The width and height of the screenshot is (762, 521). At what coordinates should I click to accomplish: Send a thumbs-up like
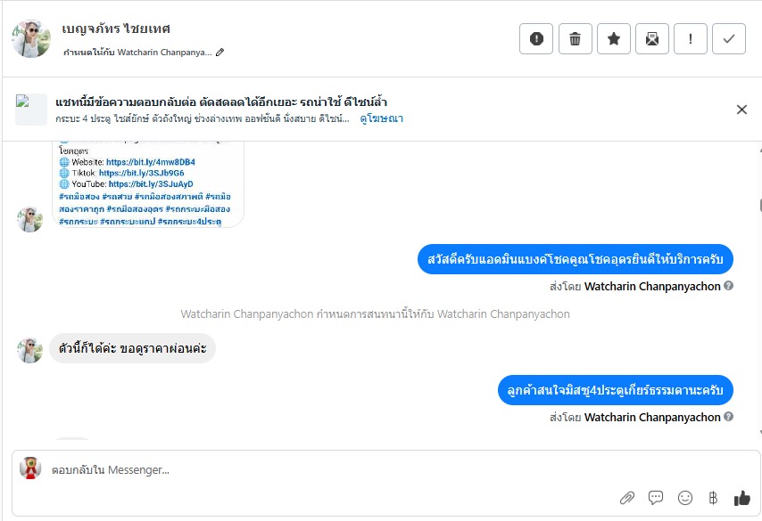pos(741,497)
